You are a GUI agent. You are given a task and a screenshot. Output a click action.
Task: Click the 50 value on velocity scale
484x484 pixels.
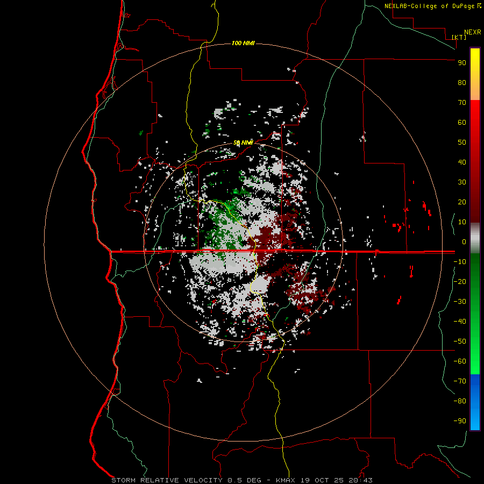(462, 143)
